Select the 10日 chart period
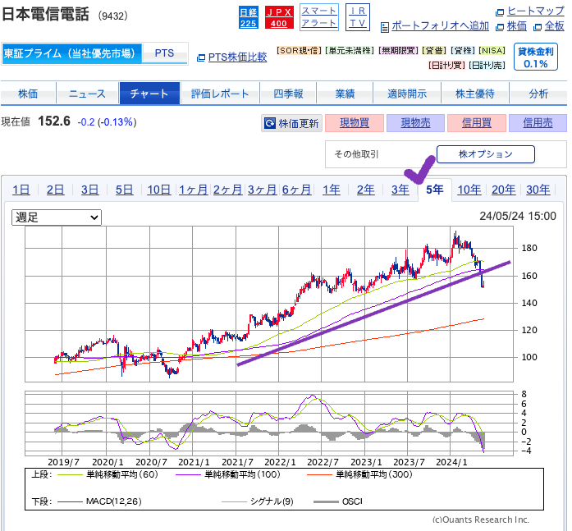Viewport: 572px width, 531px height. [159, 190]
